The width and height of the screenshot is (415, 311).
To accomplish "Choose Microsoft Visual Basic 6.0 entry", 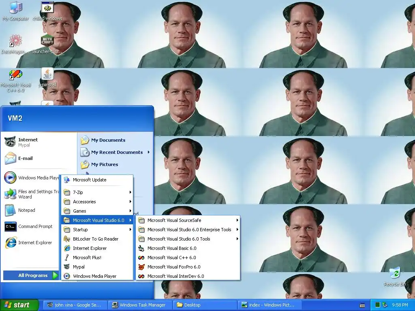I will coord(188,248).
